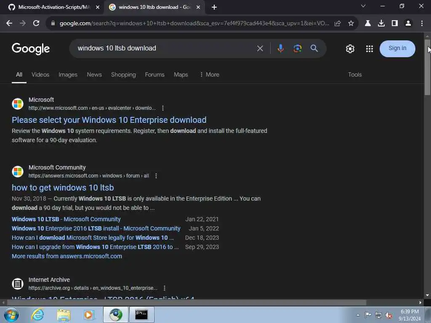Image resolution: width=431 pixels, height=323 pixels.
Task: Open the browser downloads icon
Action: pos(381,24)
